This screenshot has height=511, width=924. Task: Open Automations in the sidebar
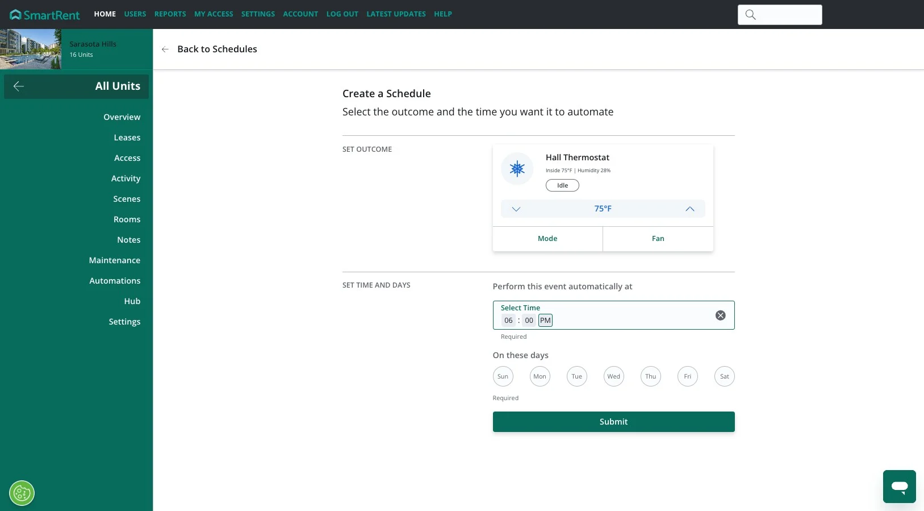point(115,281)
